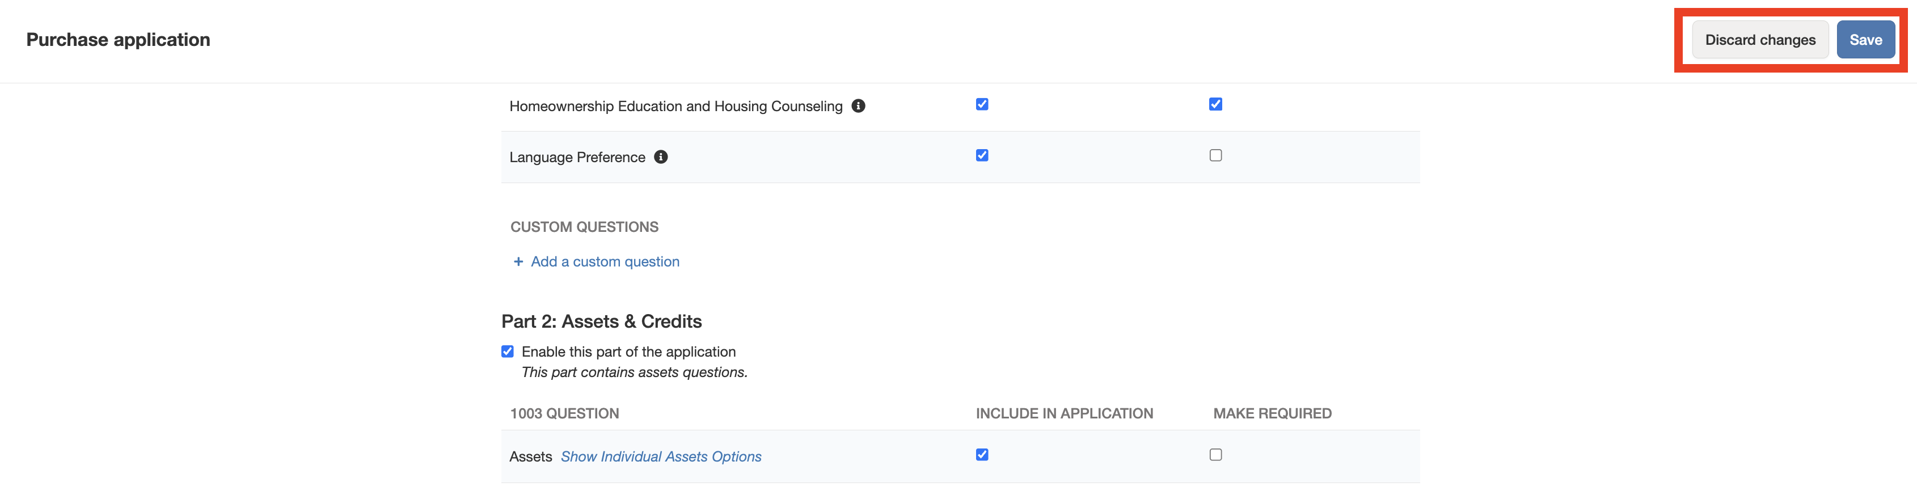Screen dimensions: 1917x491
Task: Click the Language Preference info icon
Action: point(660,157)
